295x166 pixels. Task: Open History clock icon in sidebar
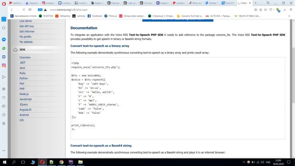[4, 115]
